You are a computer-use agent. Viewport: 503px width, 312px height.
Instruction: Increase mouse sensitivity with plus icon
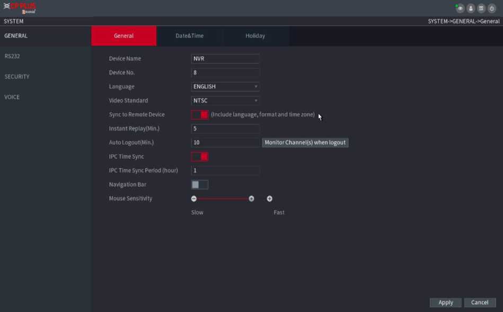270,199
